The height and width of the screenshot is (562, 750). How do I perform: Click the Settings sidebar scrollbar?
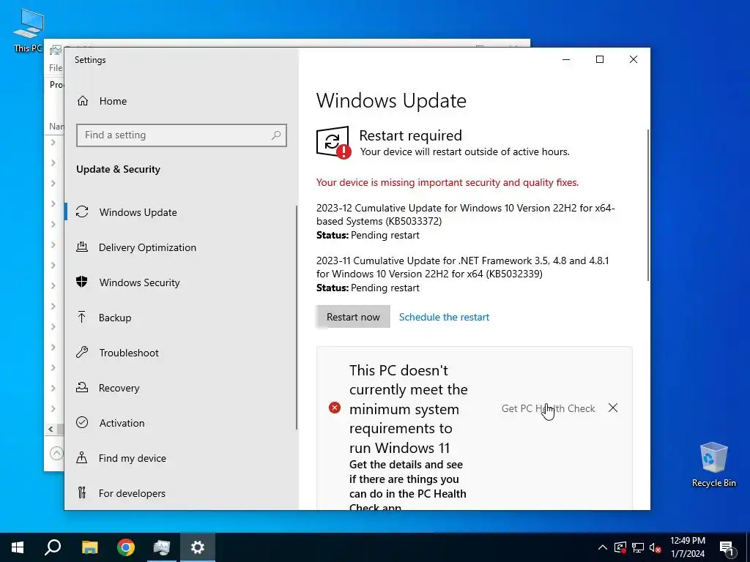(x=297, y=318)
